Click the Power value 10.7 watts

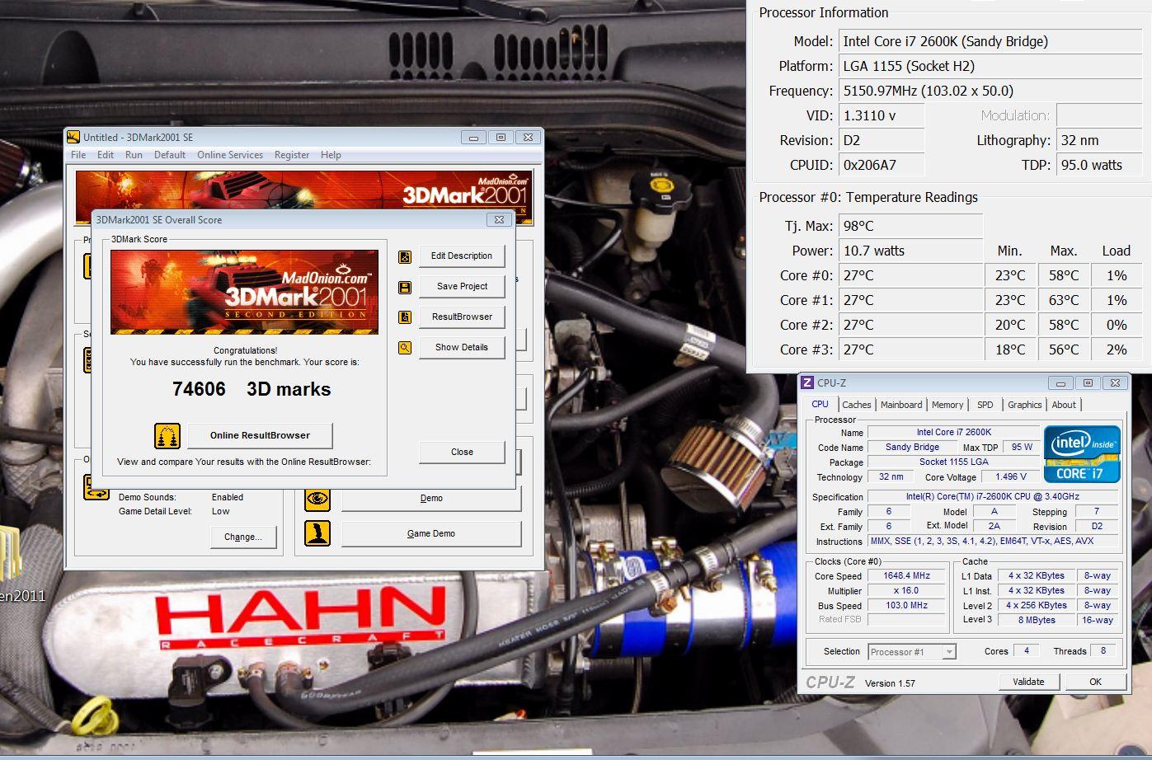(x=910, y=251)
